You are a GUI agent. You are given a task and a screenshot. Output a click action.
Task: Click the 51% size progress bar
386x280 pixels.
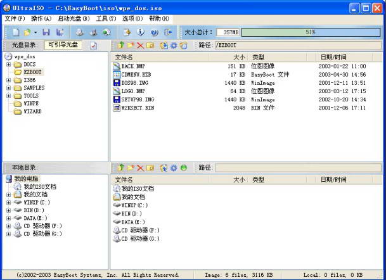(x=310, y=32)
